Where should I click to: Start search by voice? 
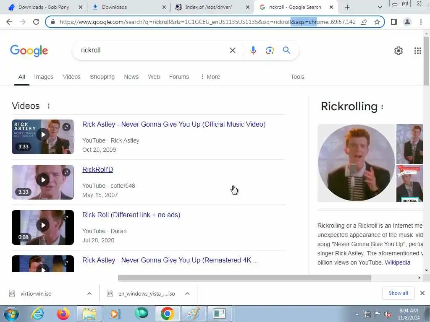click(253, 50)
